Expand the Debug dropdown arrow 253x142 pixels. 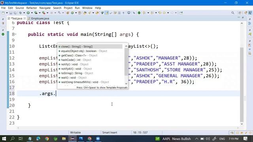(x=24, y=13)
